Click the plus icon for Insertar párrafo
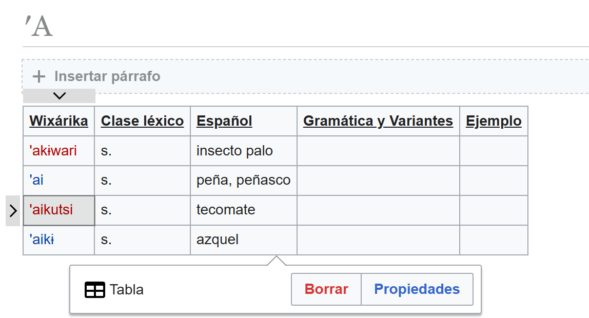Image resolution: width=589 pixels, height=318 pixels. [x=38, y=77]
